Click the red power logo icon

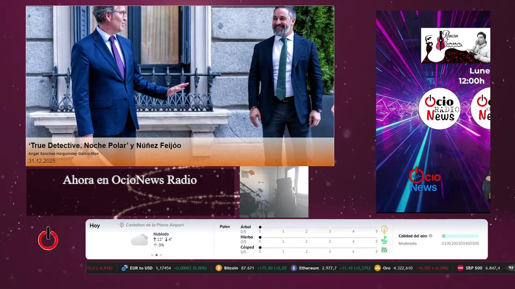48,238
